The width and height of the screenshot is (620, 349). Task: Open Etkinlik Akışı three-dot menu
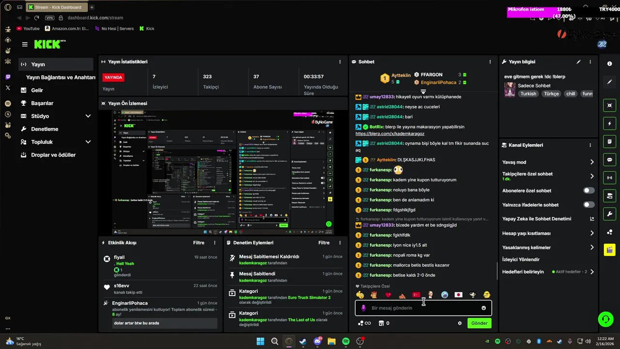pyautogui.click(x=215, y=243)
